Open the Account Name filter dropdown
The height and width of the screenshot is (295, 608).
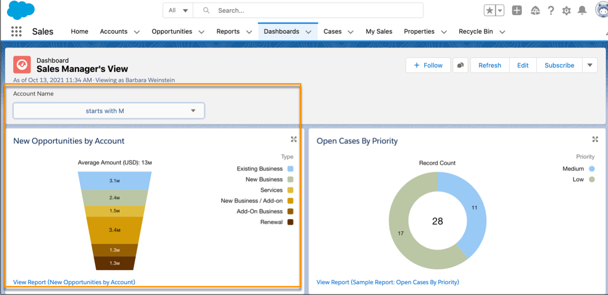[x=109, y=110]
